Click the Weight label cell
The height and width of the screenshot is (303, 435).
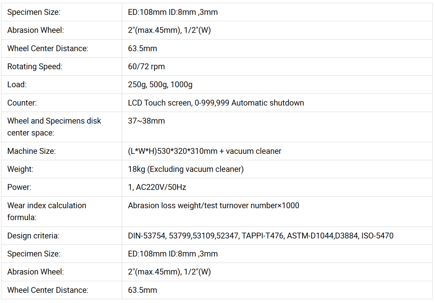coord(20,169)
